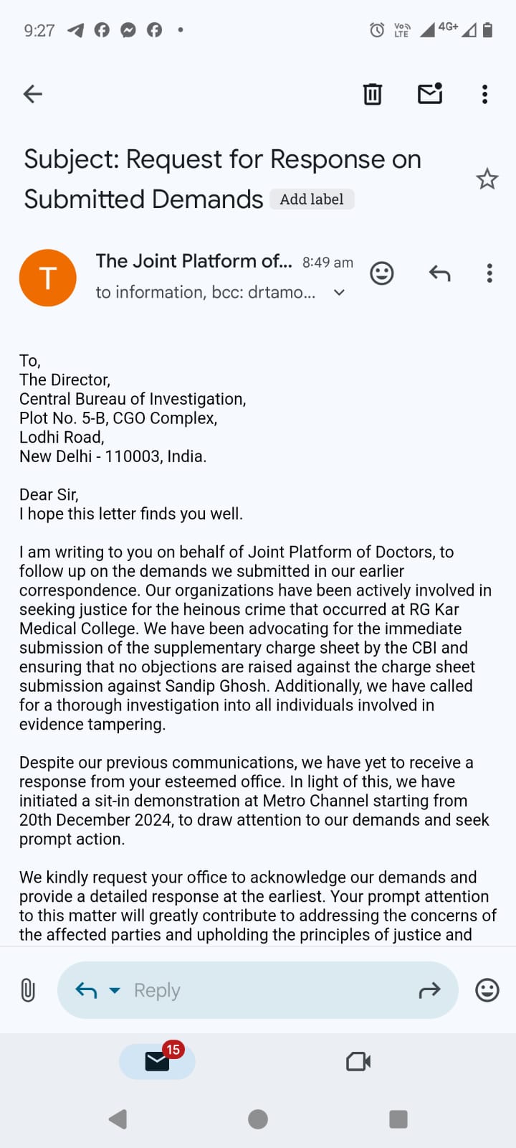Tap the back arrow to leave email

[33, 94]
